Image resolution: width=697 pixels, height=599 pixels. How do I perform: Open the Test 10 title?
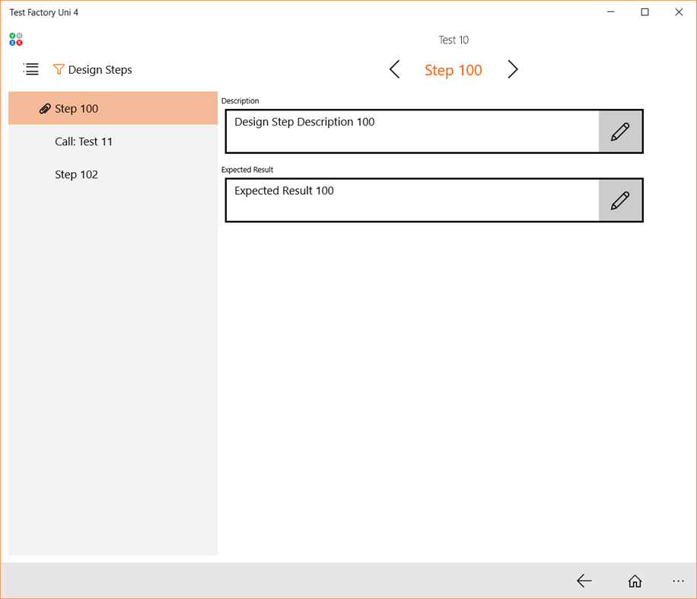pyautogui.click(x=454, y=40)
